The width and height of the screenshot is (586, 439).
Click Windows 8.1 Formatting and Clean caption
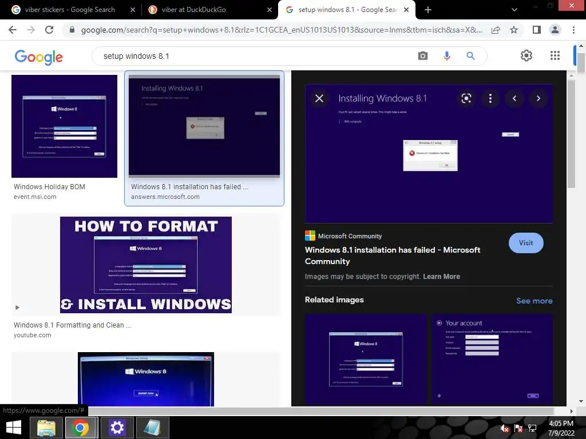click(73, 325)
